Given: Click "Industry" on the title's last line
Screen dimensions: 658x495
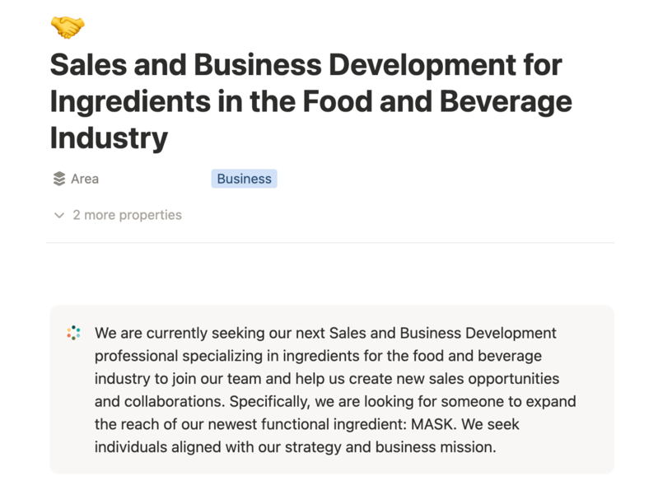Looking at the screenshot, I should coord(109,138).
